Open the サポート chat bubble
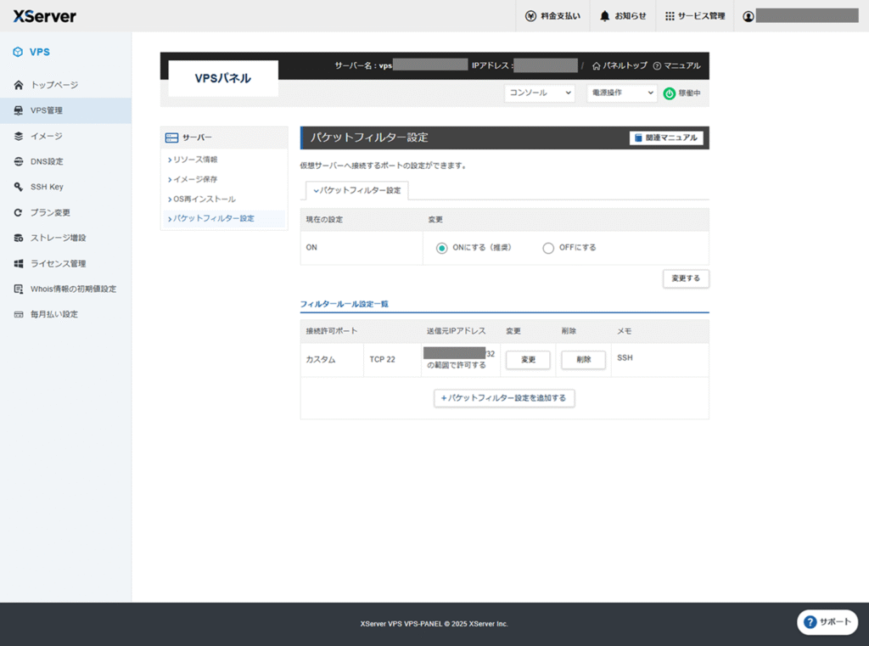Screen dimensions: 869x646 point(827,622)
